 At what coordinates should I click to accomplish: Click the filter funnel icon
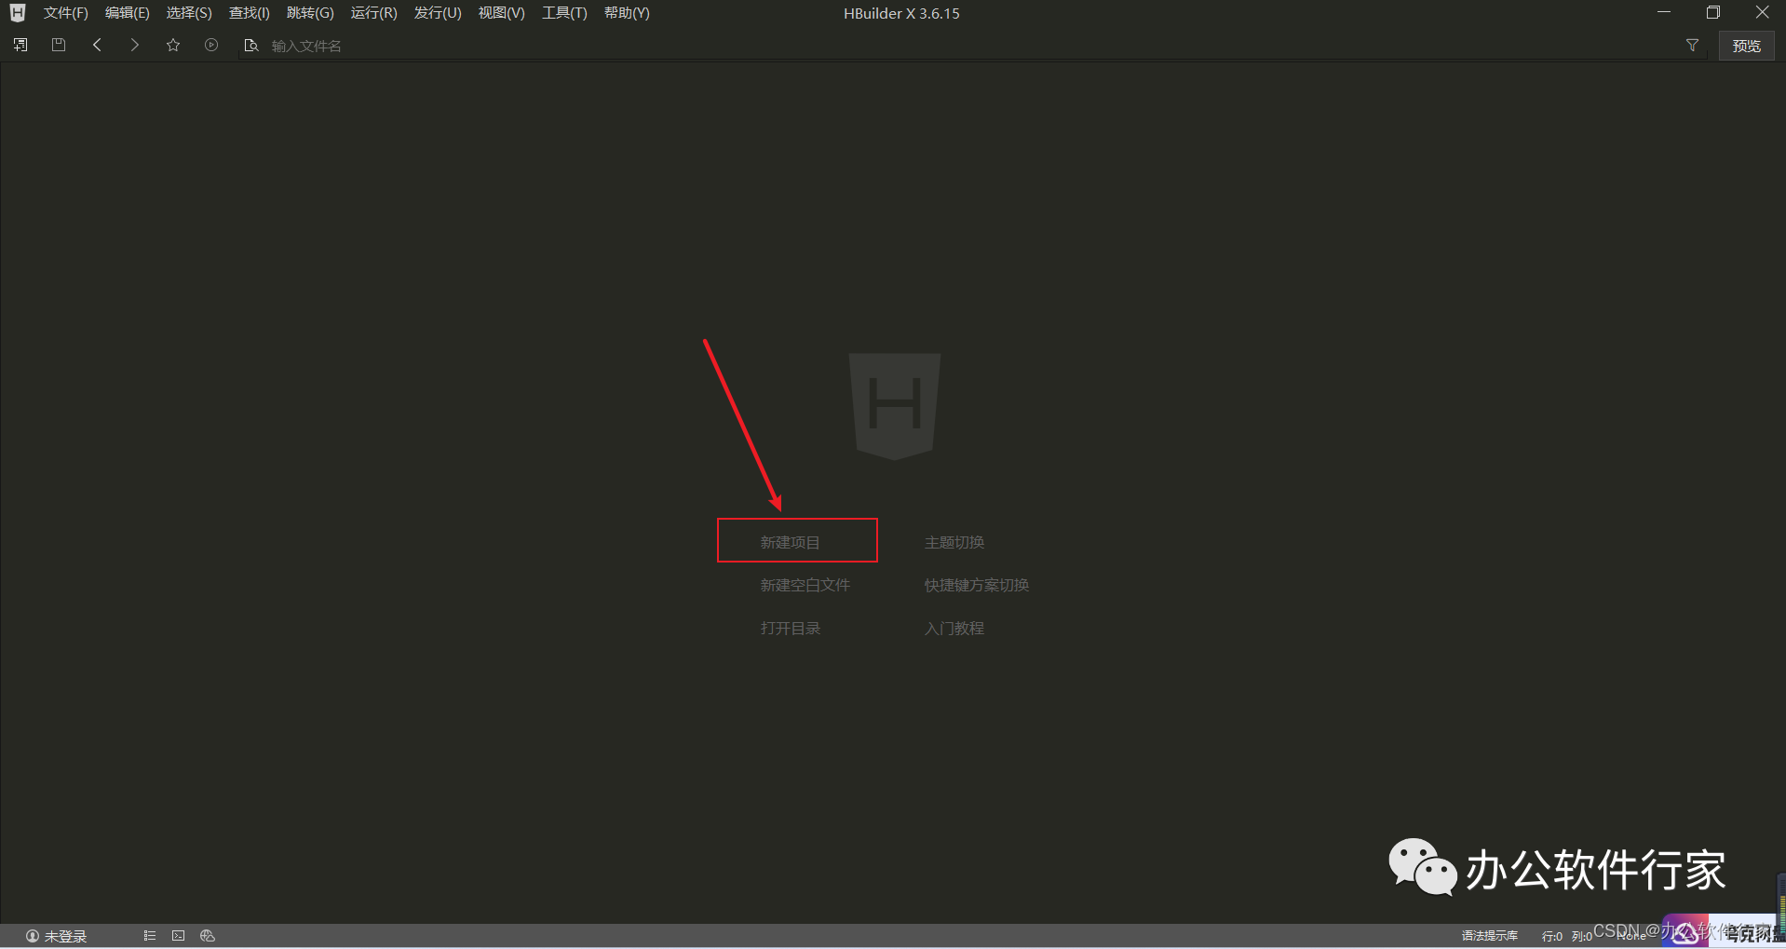pyautogui.click(x=1692, y=45)
